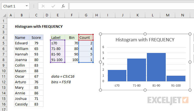The image size is (194, 111).
Task: Select row 10 header
Action: (x=3, y=71)
